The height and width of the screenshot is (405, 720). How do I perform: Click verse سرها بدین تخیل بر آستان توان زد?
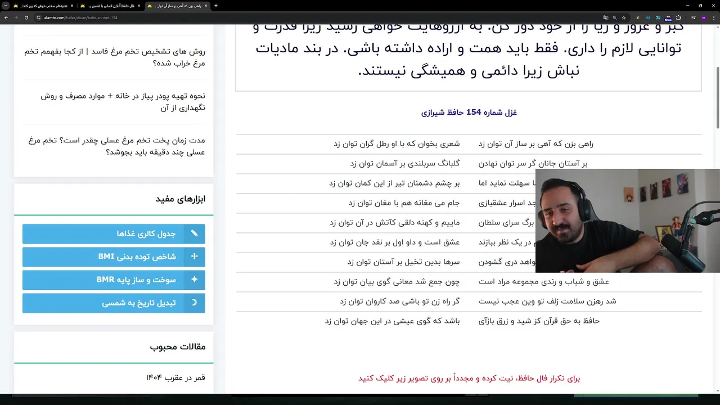coord(403,262)
